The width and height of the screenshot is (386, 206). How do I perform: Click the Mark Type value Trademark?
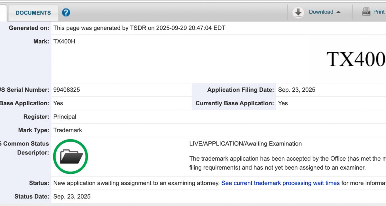click(x=68, y=130)
